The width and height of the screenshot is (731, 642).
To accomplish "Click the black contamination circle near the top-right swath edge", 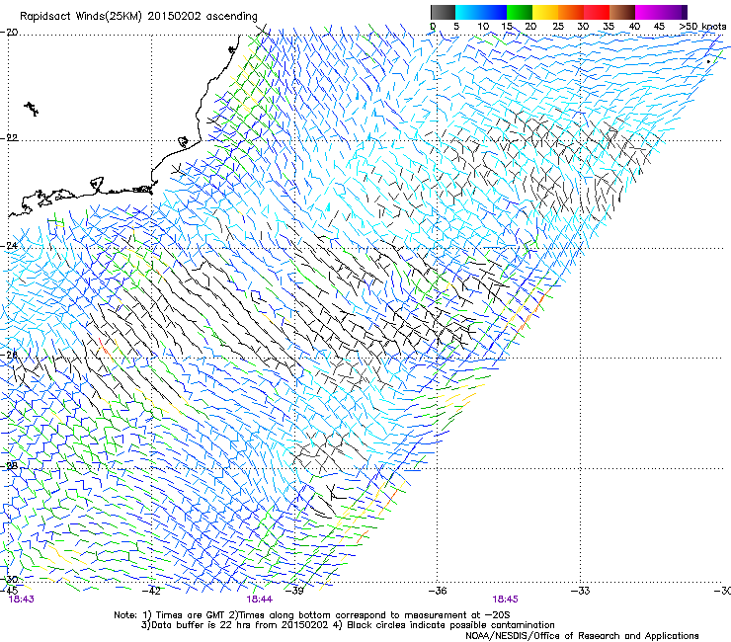I will (708, 61).
